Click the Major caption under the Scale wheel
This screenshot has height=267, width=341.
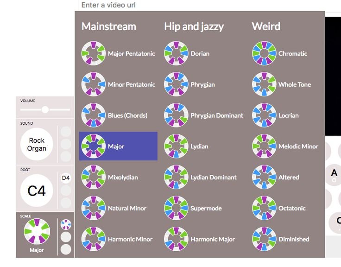pyautogui.click(x=37, y=250)
